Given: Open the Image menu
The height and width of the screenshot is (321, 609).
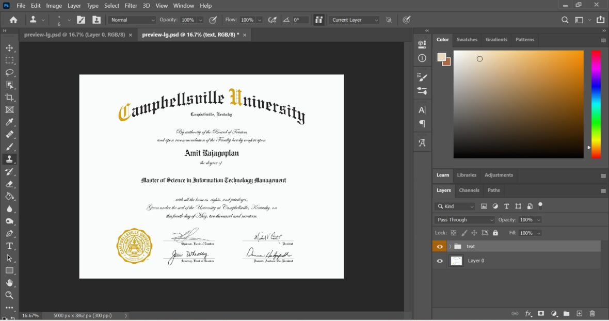Looking at the screenshot, I should point(54,6).
